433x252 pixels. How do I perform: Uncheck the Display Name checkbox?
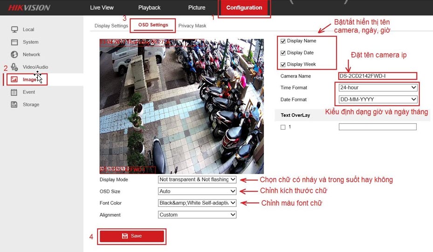(283, 41)
